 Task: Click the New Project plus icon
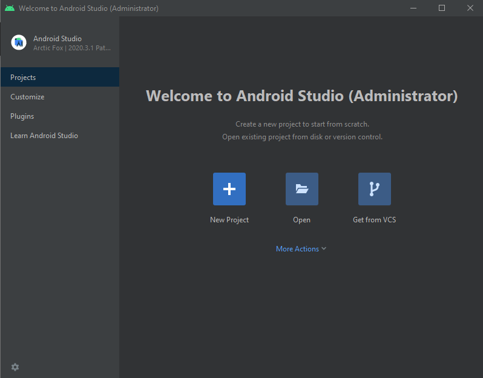coord(229,189)
